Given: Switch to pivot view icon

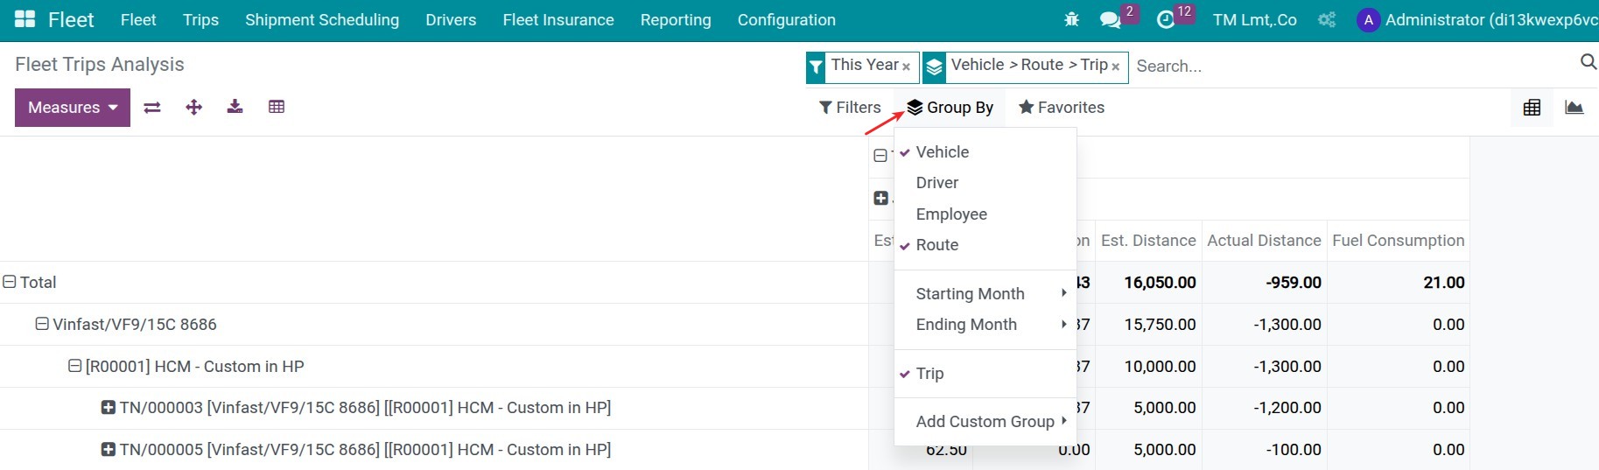Looking at the screenshot, I should coord(1532,108).
